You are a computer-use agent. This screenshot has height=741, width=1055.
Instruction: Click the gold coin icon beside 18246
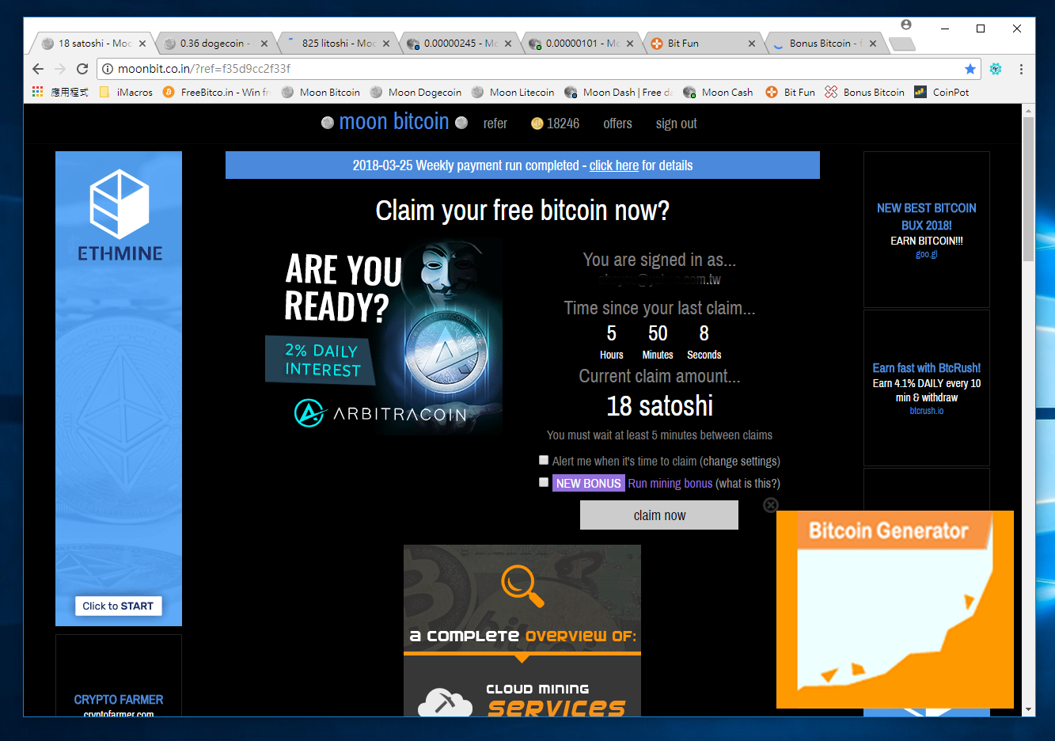(537, 123)
